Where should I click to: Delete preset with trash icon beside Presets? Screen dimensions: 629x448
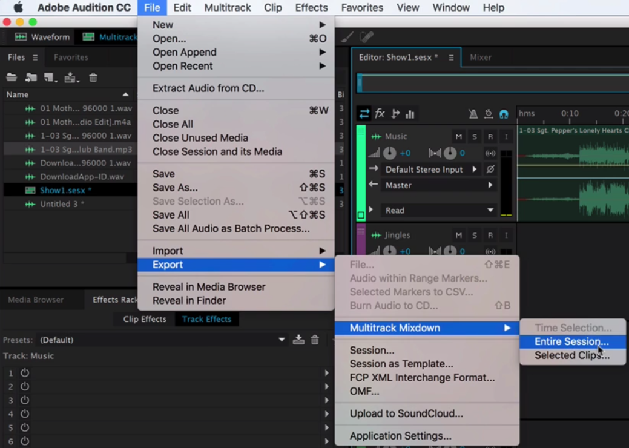coord(315,340)
